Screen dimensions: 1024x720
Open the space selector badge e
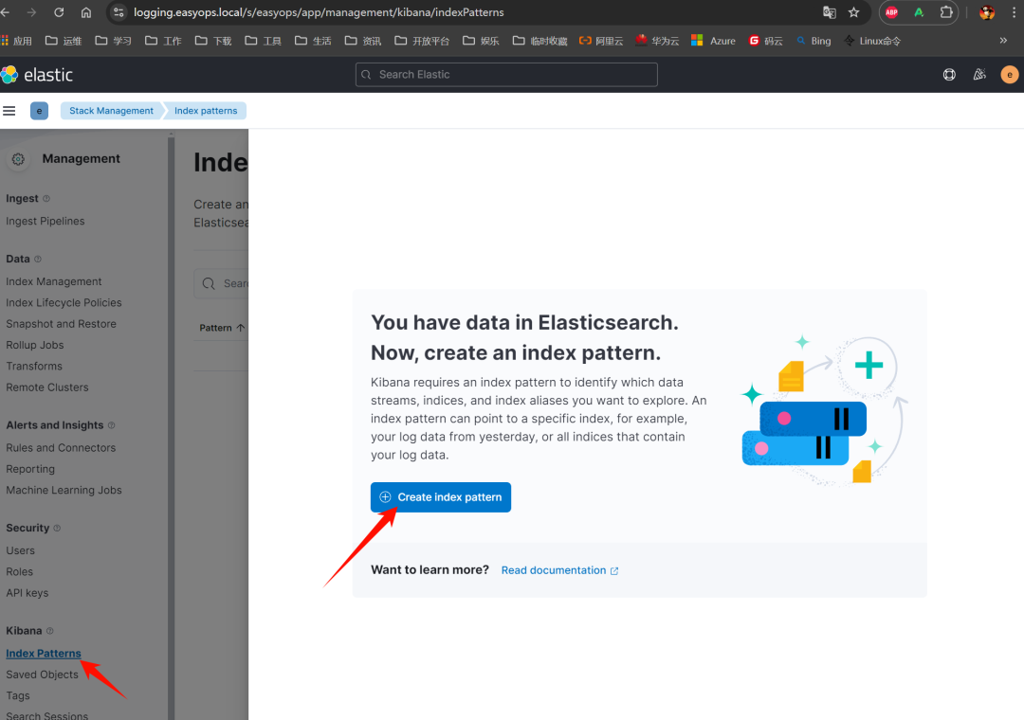click(39, 111)
